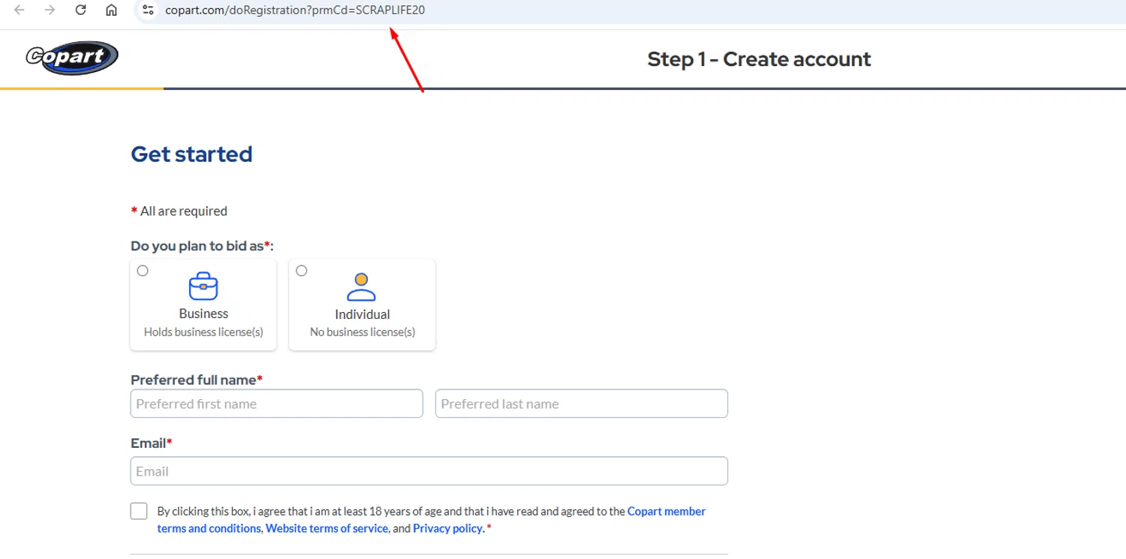
Task: Click the 'Do you plan to bid as' label
Action: pyautogui.click(x=203, y=246)
